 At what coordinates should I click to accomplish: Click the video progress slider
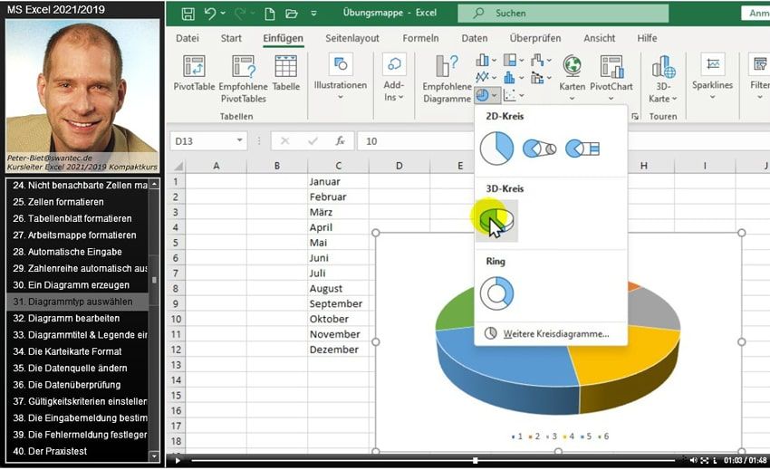pyautogui.click(x=475, y=460)
